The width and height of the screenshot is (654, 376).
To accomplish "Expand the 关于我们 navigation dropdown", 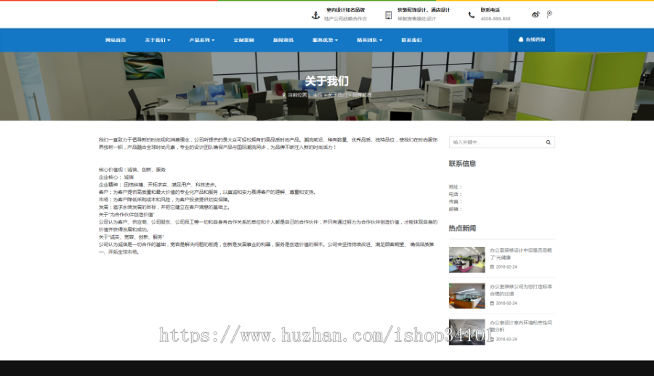I will click(x=157, y=40).
